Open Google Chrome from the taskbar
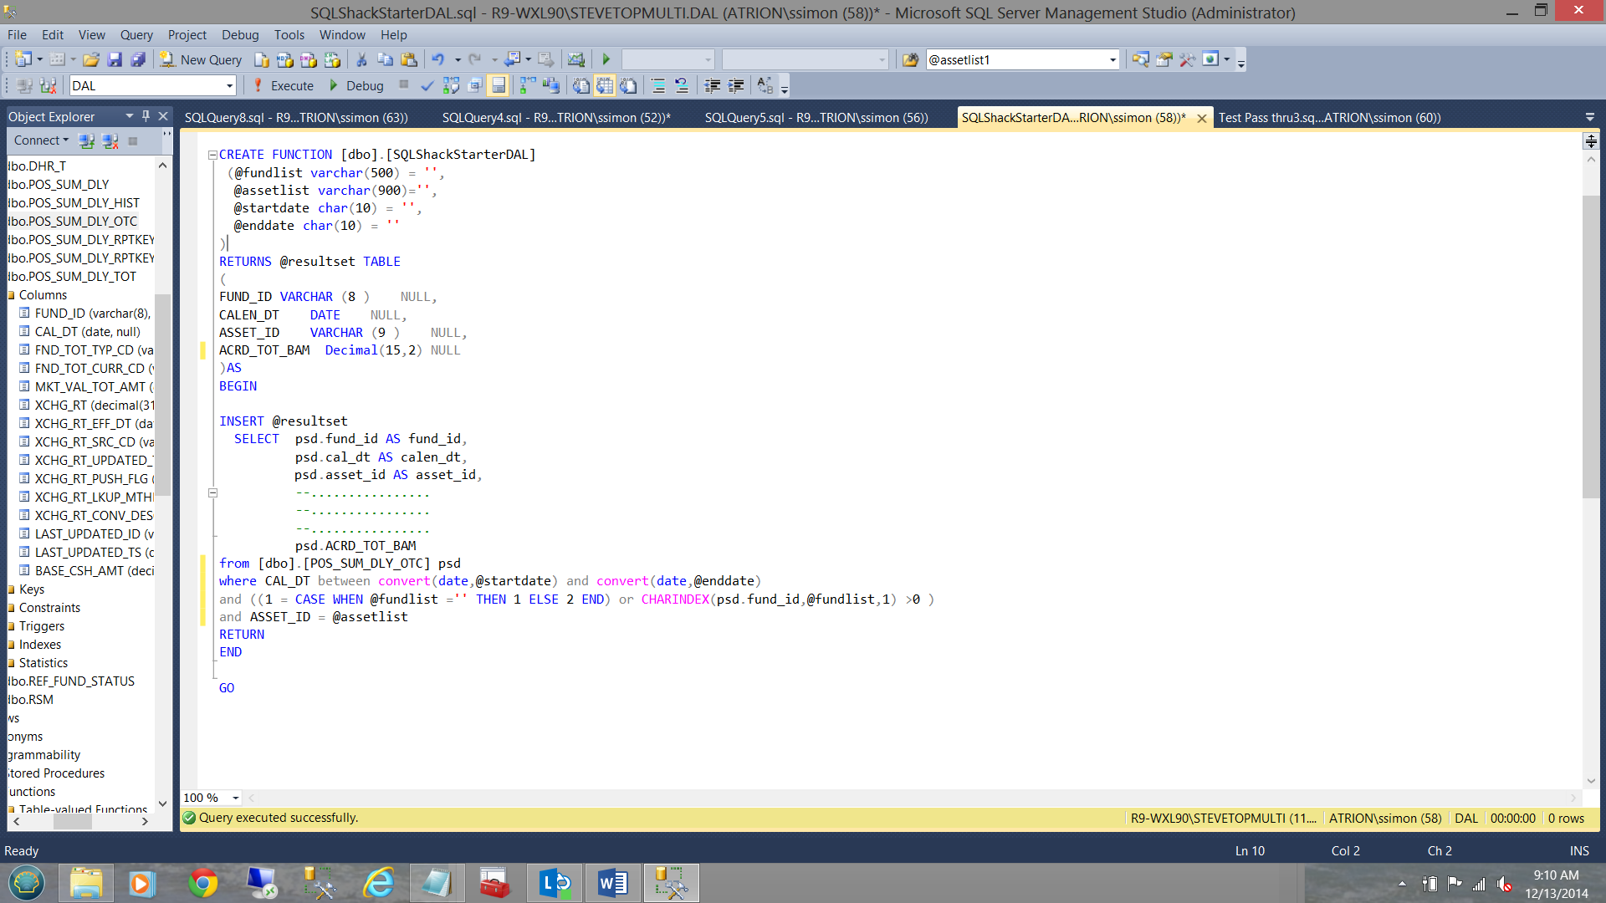Image resolution: width=1606 pixels, height=903 pixels. [x=202, y=883]
